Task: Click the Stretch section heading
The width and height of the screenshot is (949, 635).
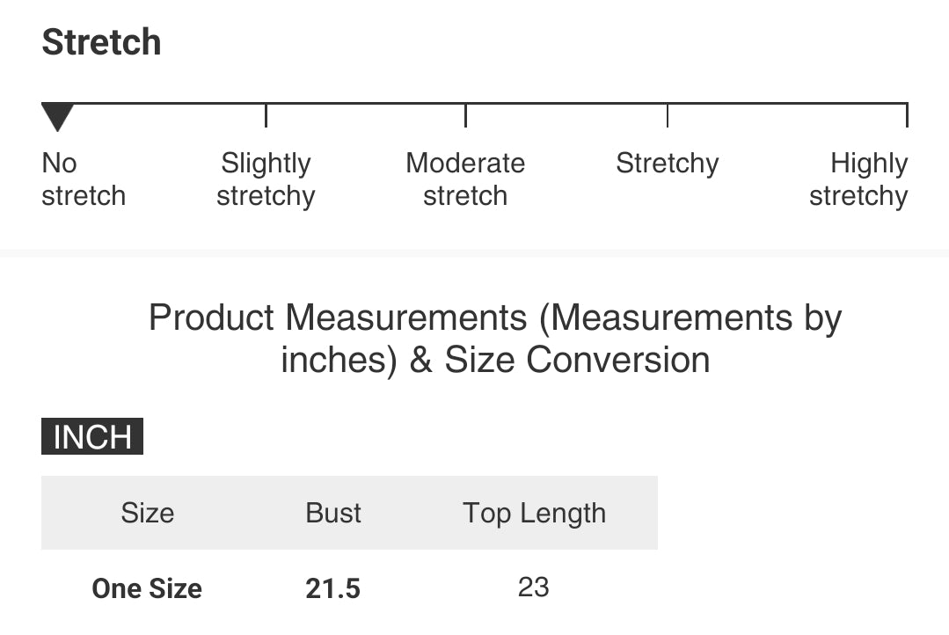Action: click(101, 42)
